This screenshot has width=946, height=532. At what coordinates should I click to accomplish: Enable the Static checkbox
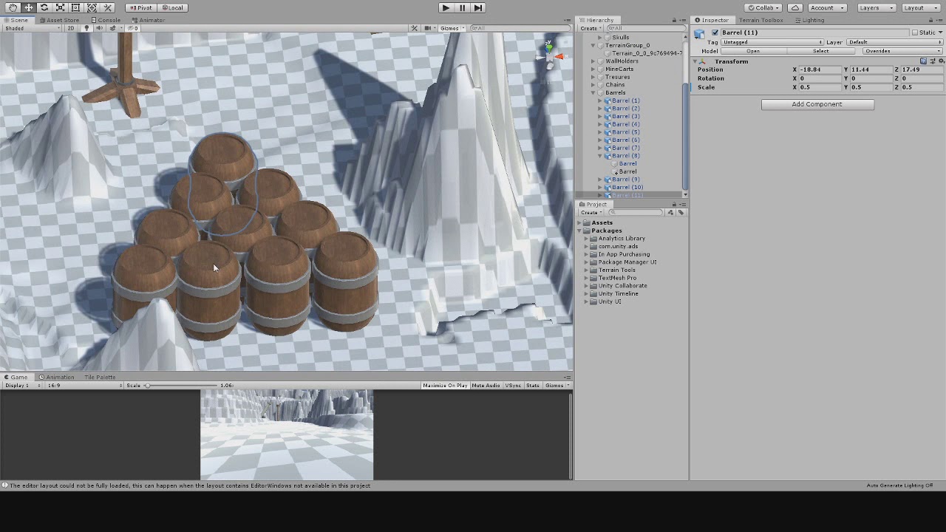(x=914, y=33)
